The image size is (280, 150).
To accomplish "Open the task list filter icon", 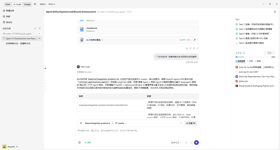I will coord(40,28).
